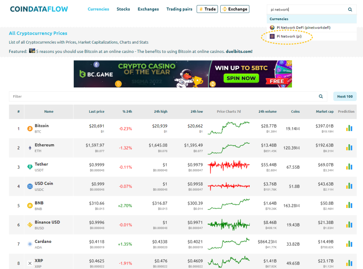Sort table by 24h high column
363x269 pixels.
pyautogui.click(x=161, y=112)
